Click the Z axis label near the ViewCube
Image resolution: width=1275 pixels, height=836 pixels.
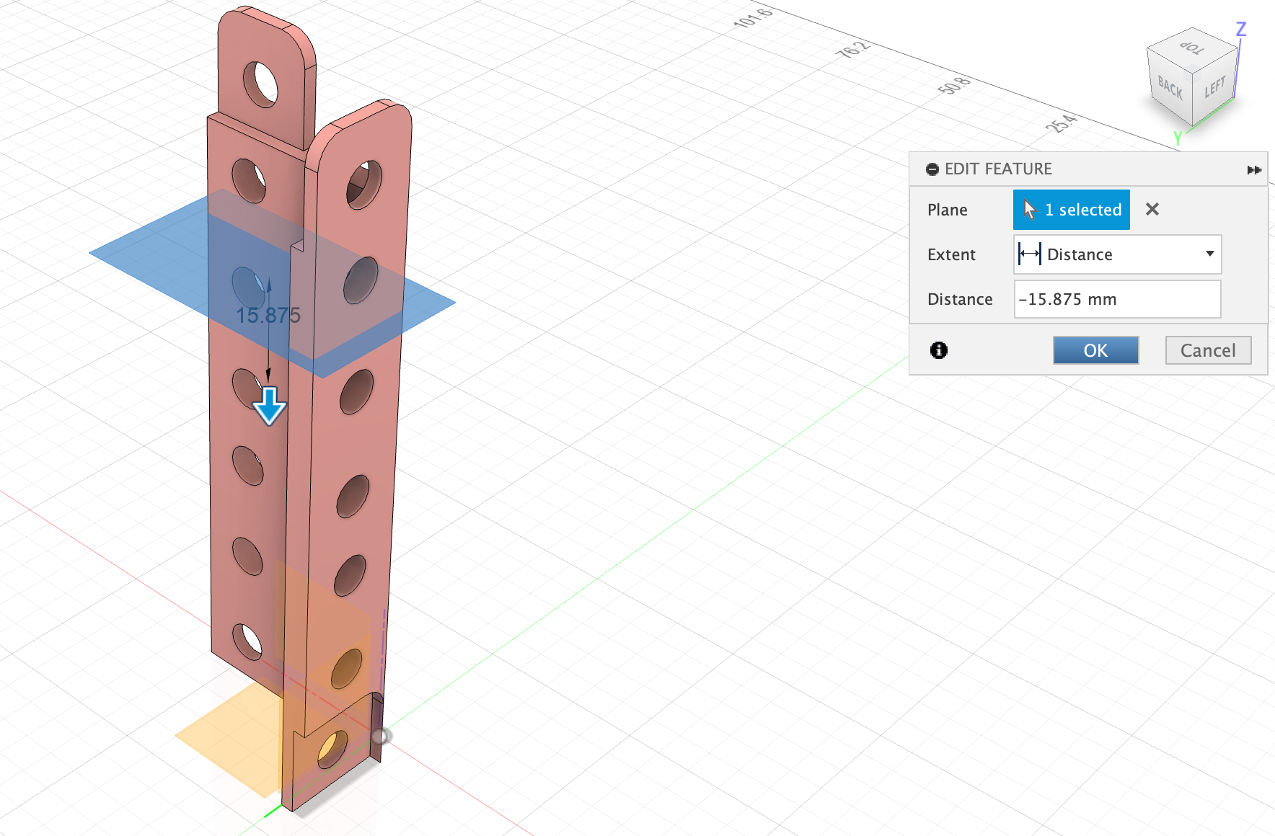(x=1241, y=30)
